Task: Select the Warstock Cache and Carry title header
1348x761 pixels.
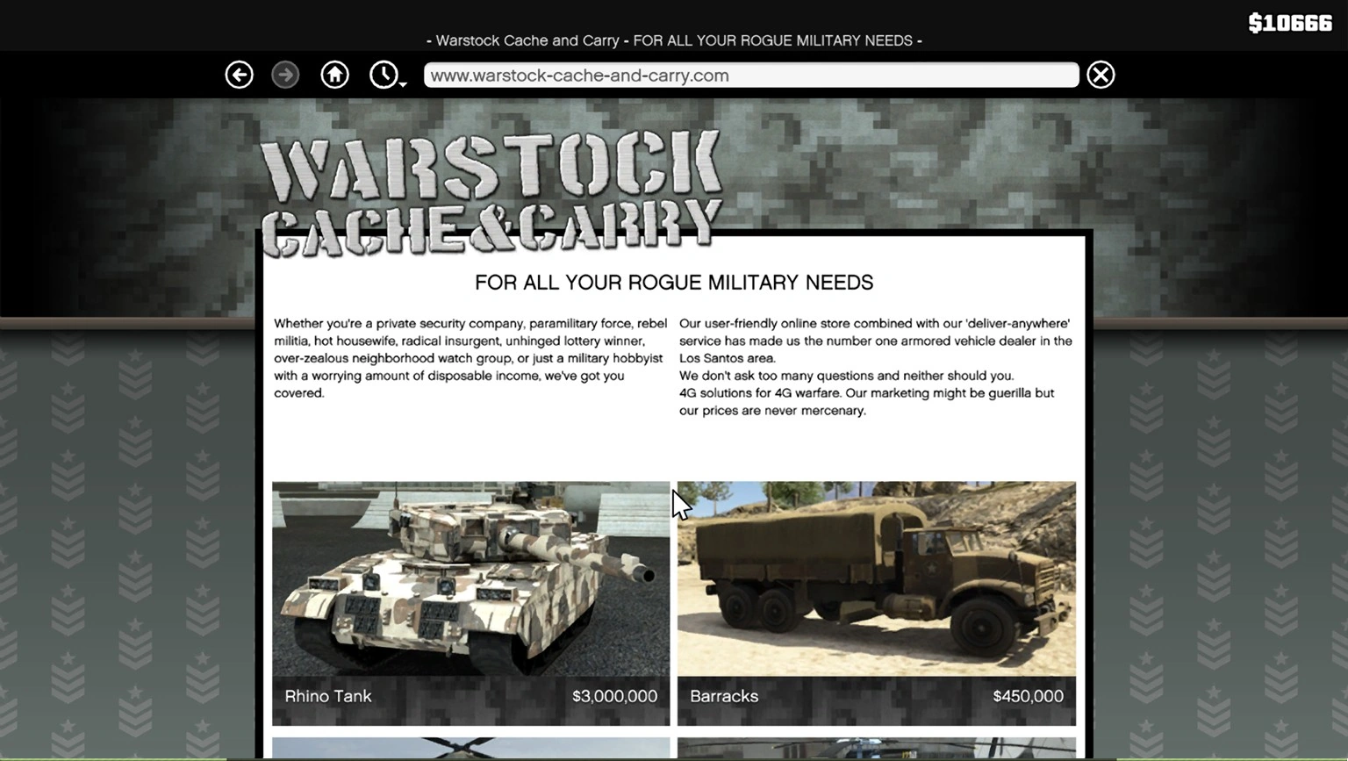Action: point(674,40)
